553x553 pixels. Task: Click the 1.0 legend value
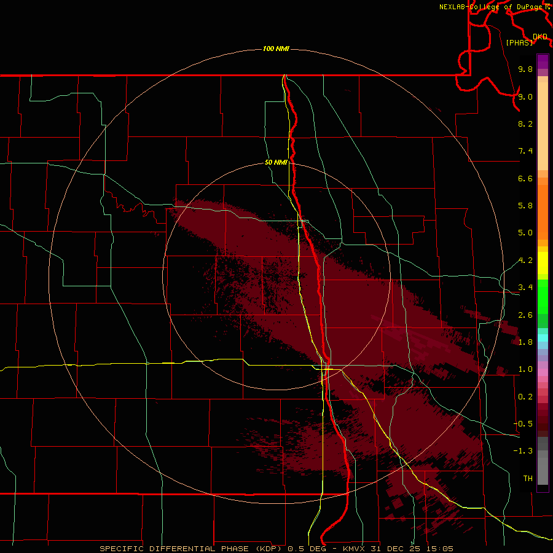(x=525, y=369)
